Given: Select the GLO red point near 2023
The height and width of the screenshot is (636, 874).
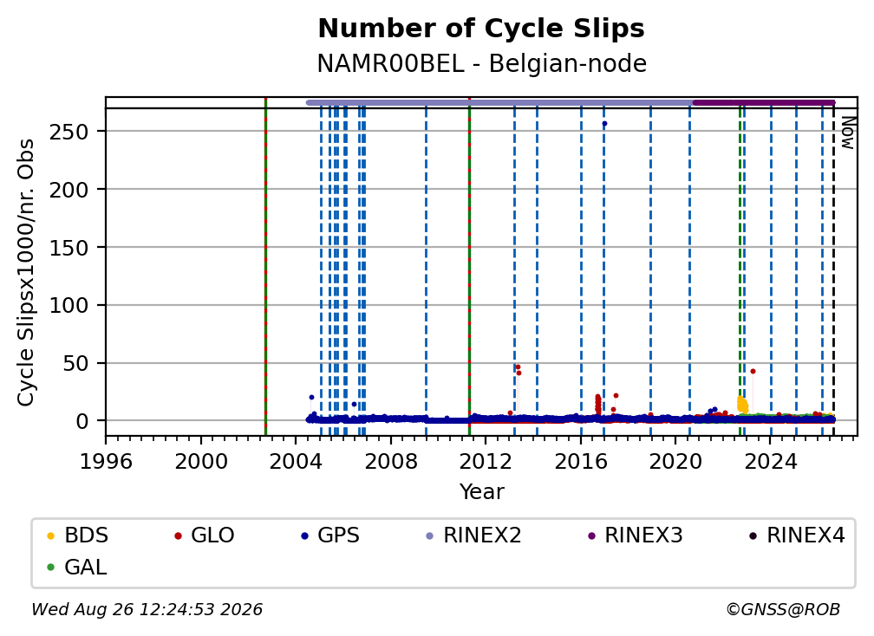Looking at the screenshot, I should click(x=753, y=372).
